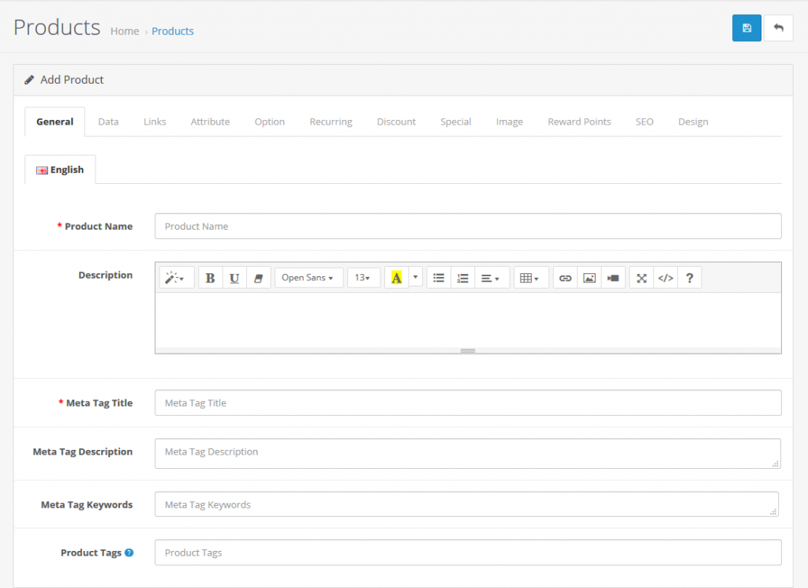Insert an image into the description
This screenshot has height=588, width=808.
pyautogui.click(x=589, y=277)
